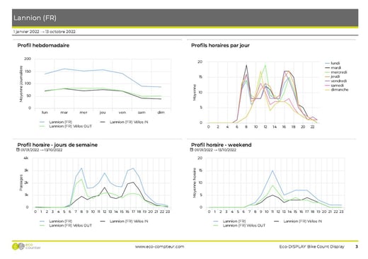Open the www.eco-compteur.com footer link
The height and width of the screenshot is (259, 368).
(x=159, y=246)
